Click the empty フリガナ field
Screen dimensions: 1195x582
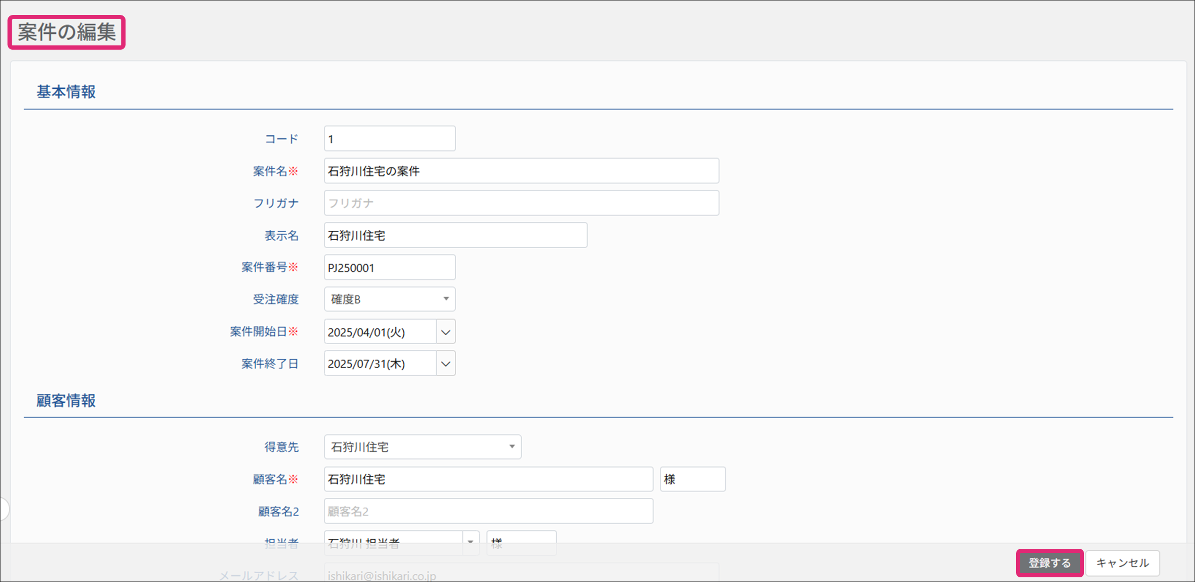(x=521, y=203)
